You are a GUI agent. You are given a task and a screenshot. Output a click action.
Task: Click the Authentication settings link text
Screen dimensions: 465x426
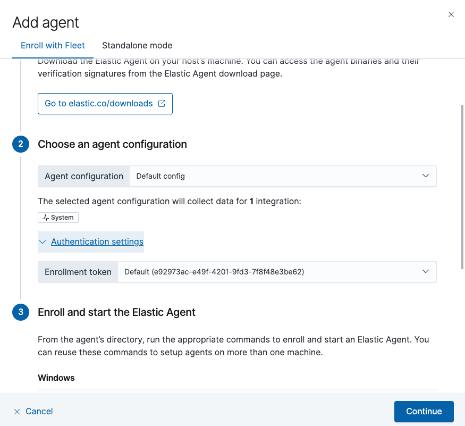click(97, 241)
